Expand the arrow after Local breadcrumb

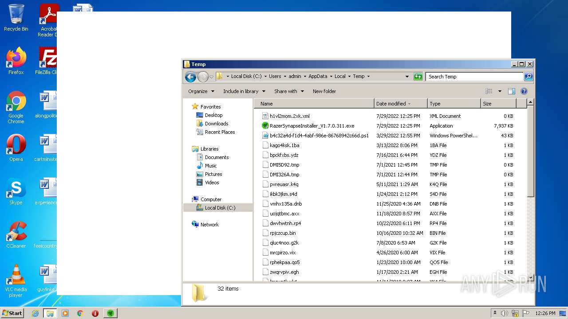(349, 76)
